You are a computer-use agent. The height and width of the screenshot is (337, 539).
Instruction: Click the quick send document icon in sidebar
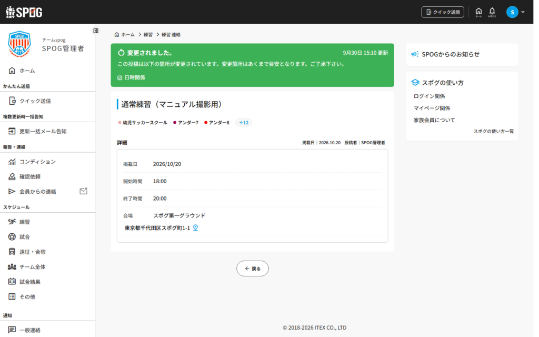pos(12,101)
